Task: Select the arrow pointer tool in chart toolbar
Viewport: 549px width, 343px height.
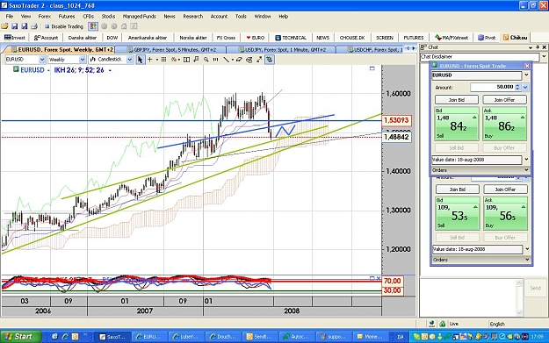Action: tap(140, 60)
